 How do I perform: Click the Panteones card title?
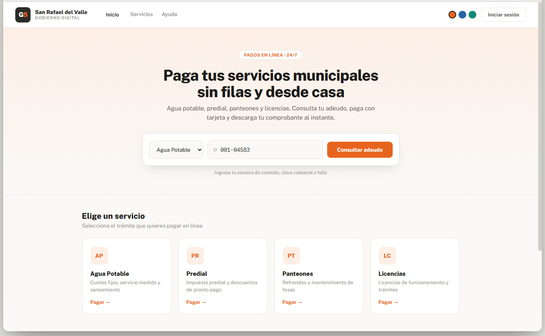(x=298, y=274)
